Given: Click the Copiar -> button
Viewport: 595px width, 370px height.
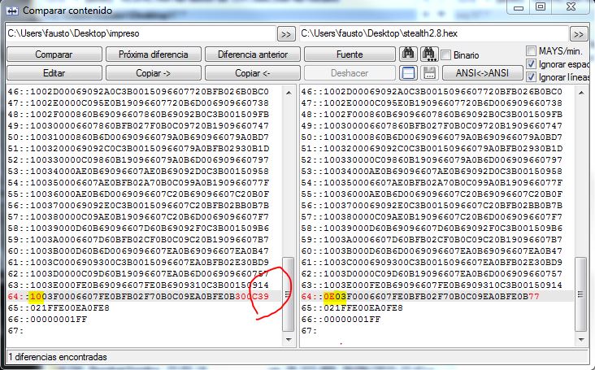Looking at the screenshot, I should coord(154,73).
